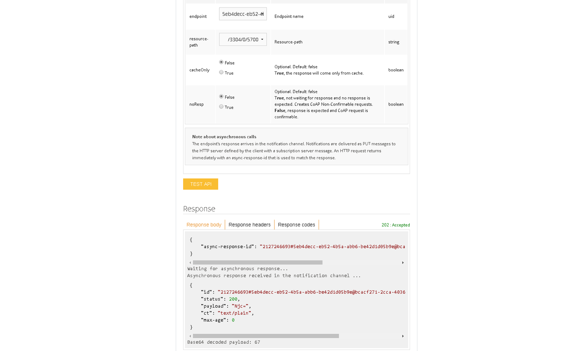The height and width of the screenshot is (351, 569).
Task: Click left scroll arrow under notification response
Action: pos(190,336)
